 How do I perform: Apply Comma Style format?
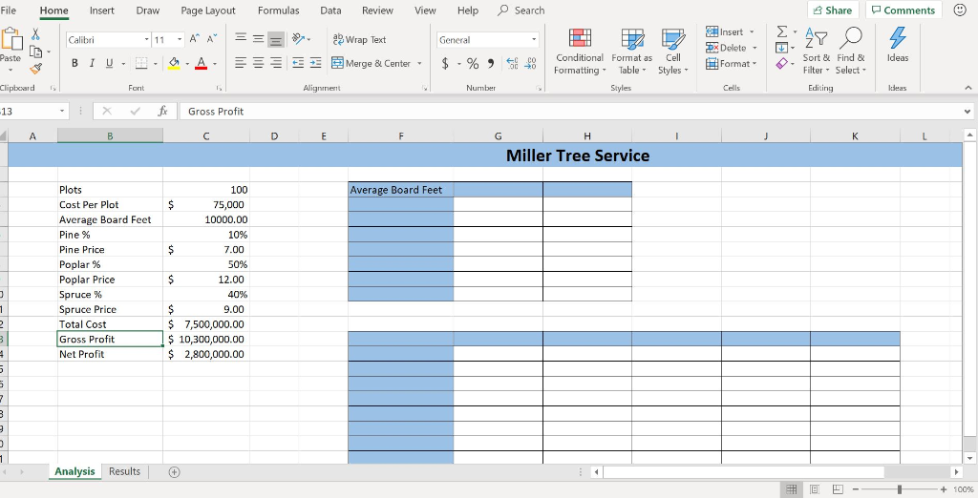click(x=491, y=64)
